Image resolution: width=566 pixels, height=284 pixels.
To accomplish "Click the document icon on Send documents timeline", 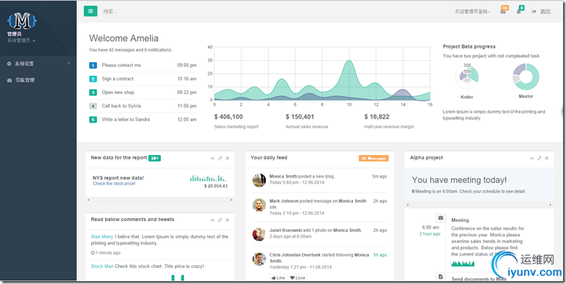I will (x=441, y=277).
